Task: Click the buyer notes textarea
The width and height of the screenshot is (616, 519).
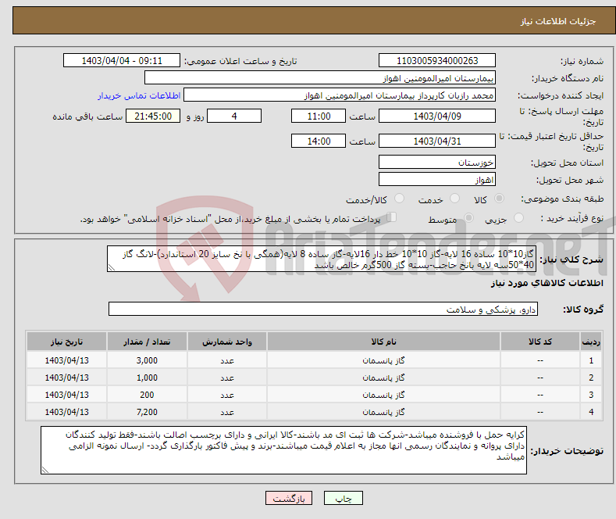Action: tap(283, 450)
